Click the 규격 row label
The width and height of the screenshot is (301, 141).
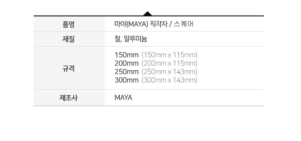click(x=69, y=68)
